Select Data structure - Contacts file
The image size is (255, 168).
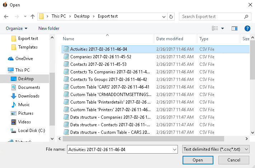(x=156, y=125)
